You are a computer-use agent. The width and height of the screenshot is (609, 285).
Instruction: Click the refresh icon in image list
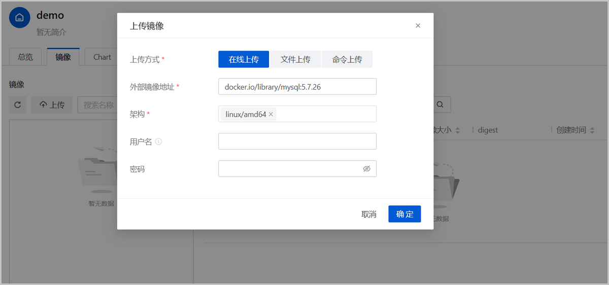click(x=18, y=105)
